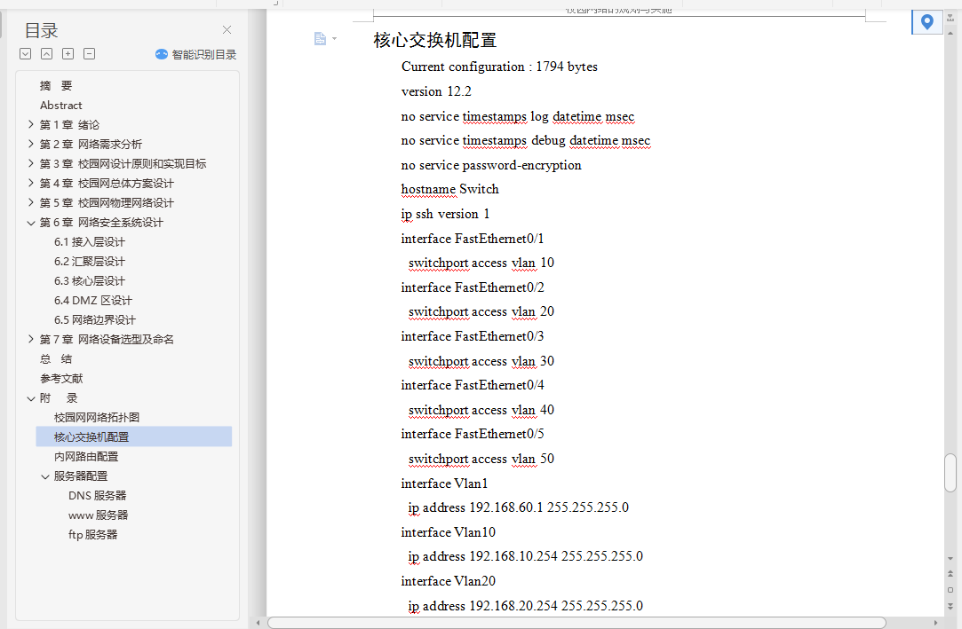Click the plus heading level icon
Image resolution: width=962 pixels, height=629 pixels.
point(68,54)
